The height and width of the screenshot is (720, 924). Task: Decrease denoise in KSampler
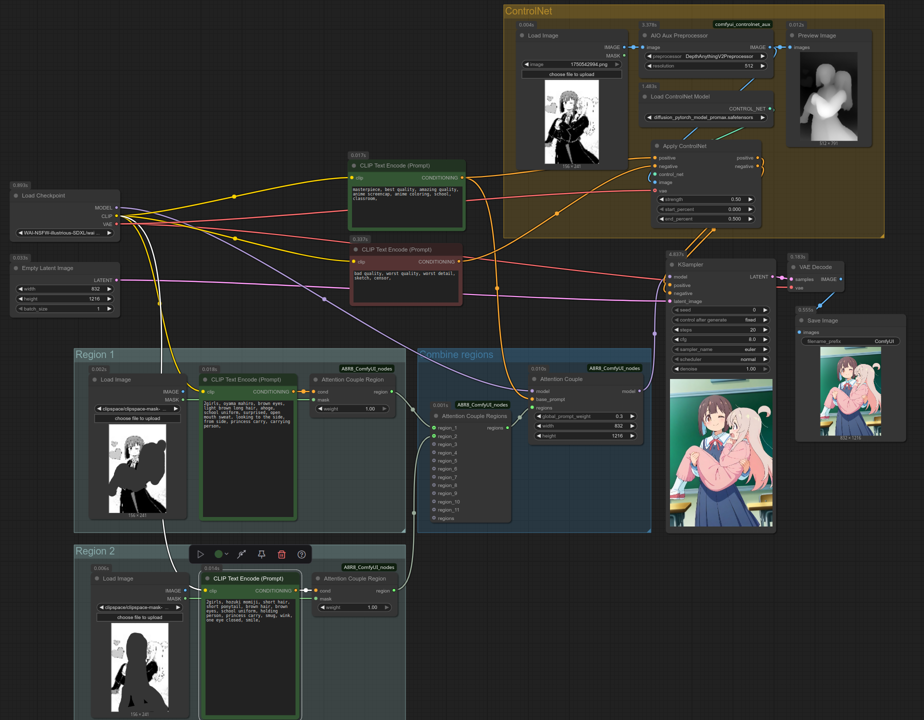coord(676,369)
